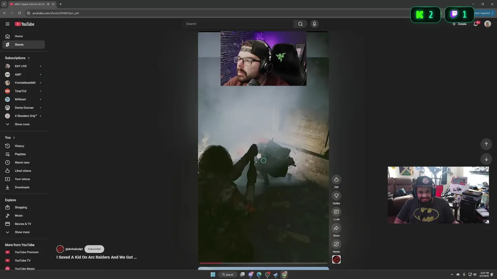Image resolution: width=497 pixels, height=279 pixels.
Task: Open the FloridaMadeMG channel
Action: coord(24,83)
